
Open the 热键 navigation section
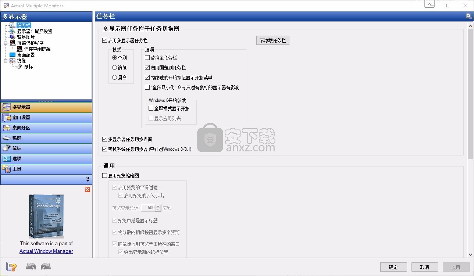tap(46, 138)
